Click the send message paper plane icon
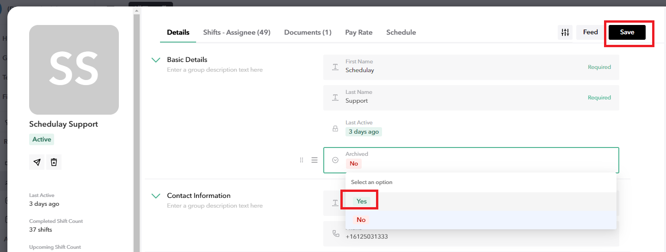Image resolution: width=666 pixels, height=252 pixels. click(x=37, y=162)
